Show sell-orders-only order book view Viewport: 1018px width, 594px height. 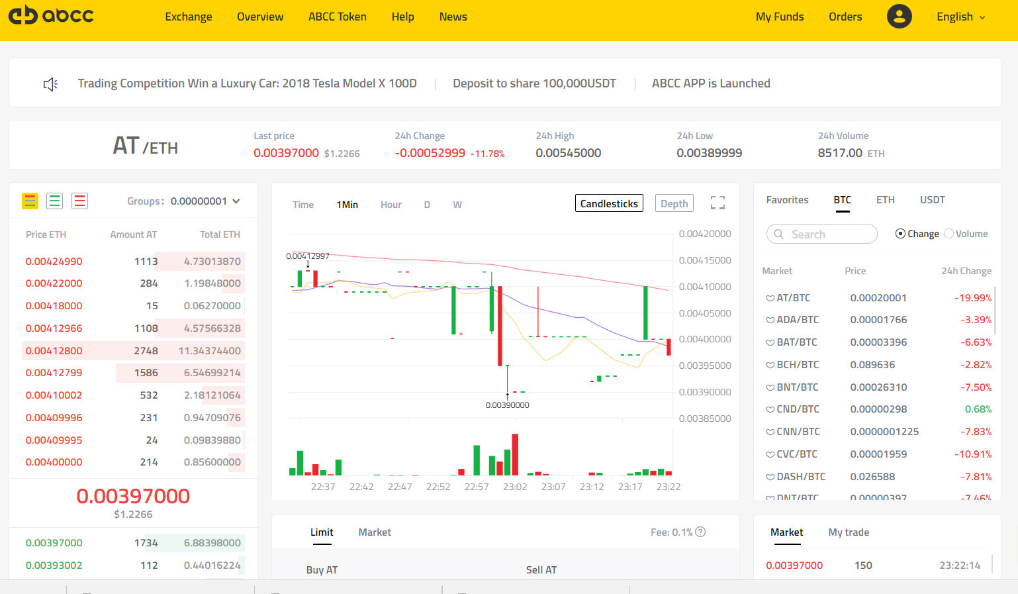point(79,201)
